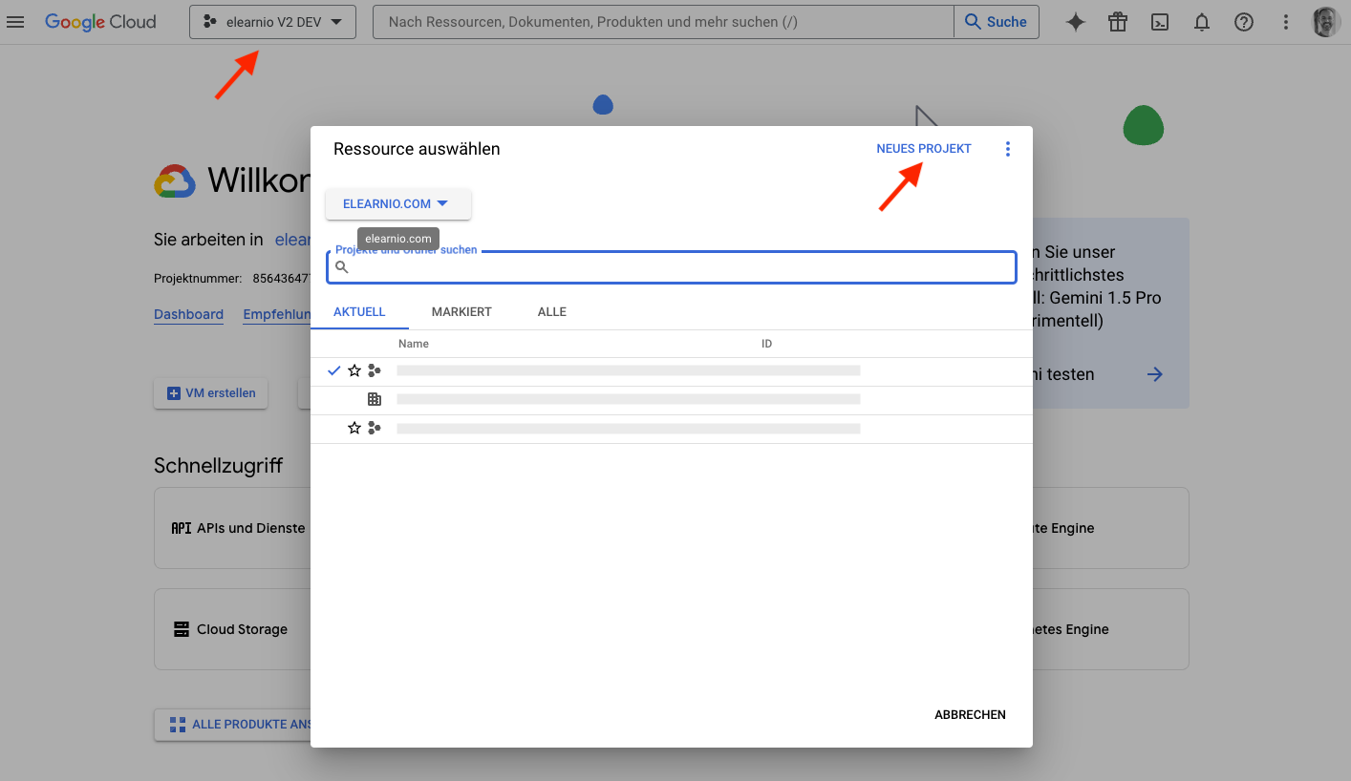The height and width of the screenshot is (781, 1351).
Task: Focus the Projekte und Ordner suchen field
Action: [671, 267]
